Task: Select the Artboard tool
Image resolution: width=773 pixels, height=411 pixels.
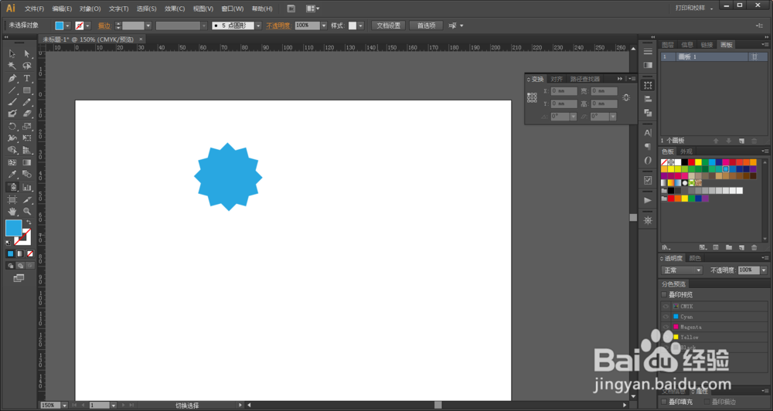Action: click(12, 199)
